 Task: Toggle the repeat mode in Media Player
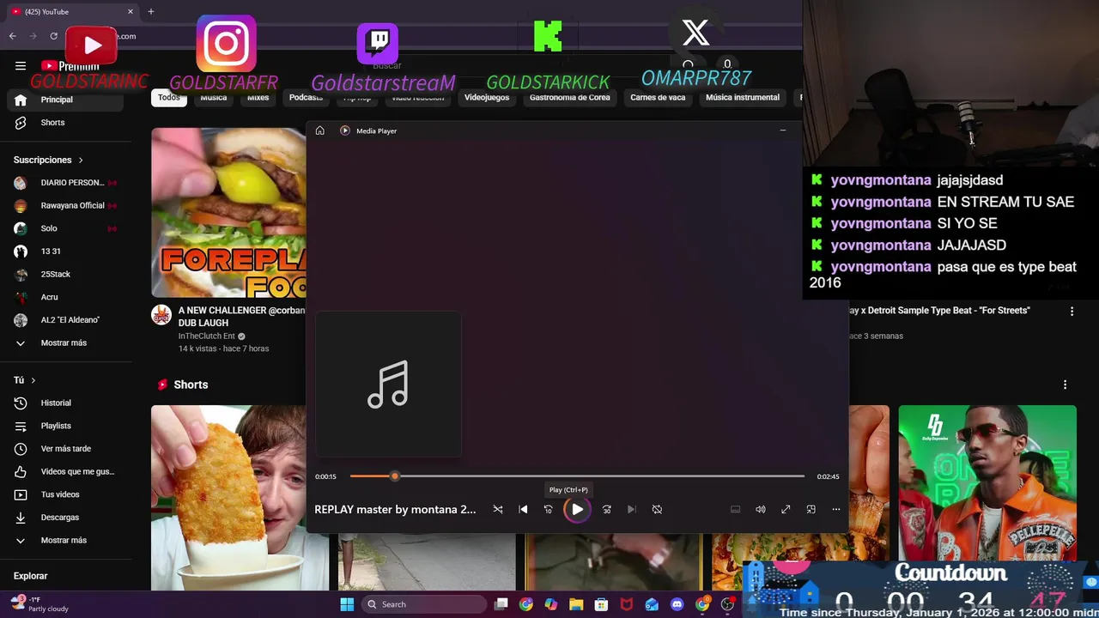657,509
